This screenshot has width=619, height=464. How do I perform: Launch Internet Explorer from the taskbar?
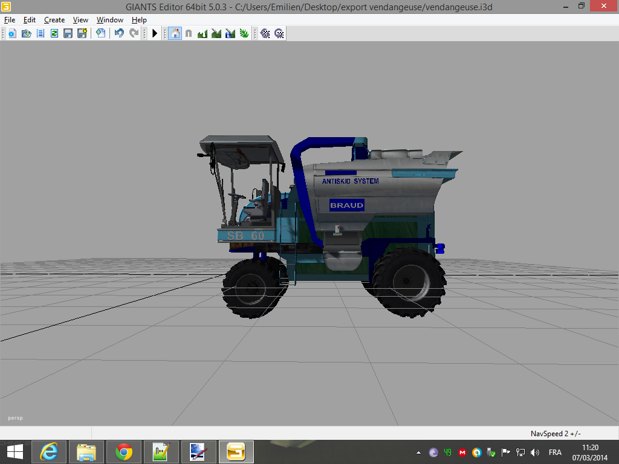point(49,452)
